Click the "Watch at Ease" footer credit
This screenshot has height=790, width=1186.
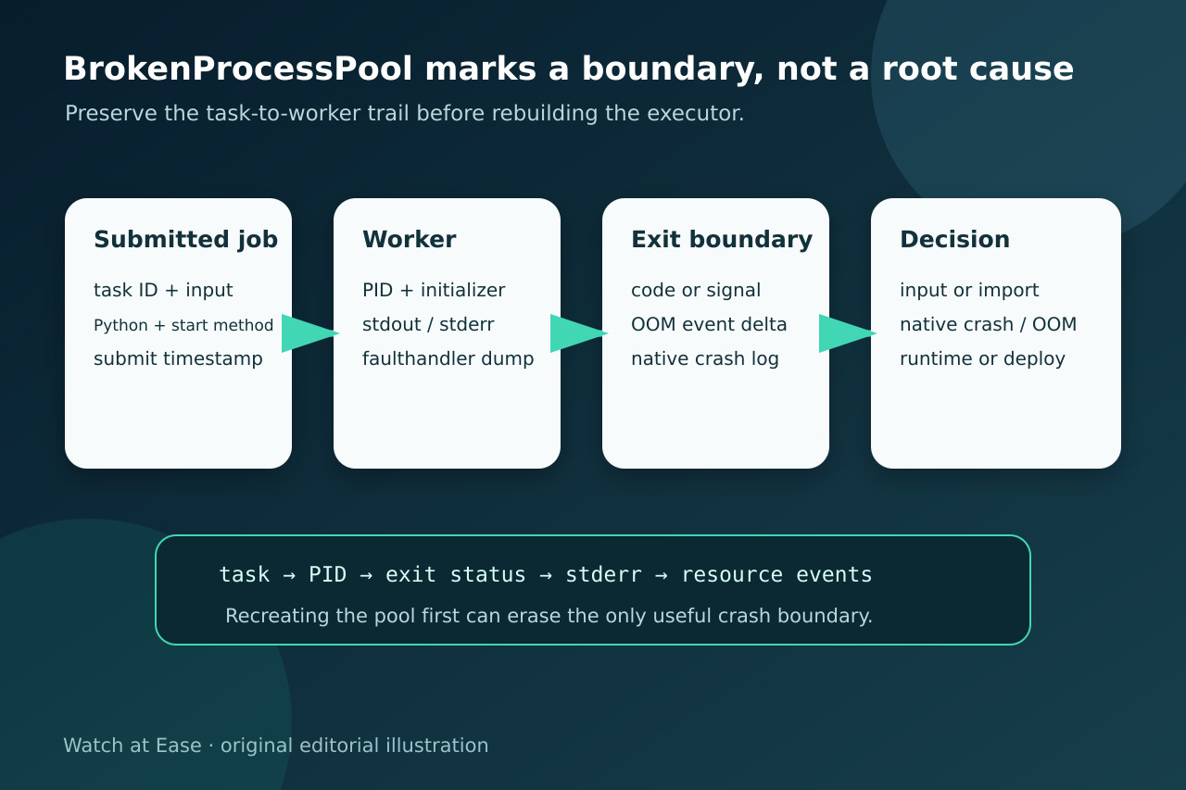pos(275,746)
